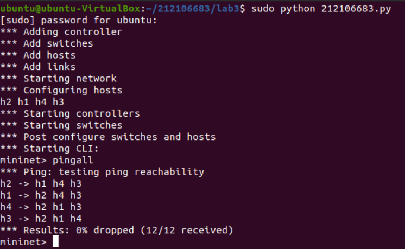Click the "testing ping reachability" line

102,172
